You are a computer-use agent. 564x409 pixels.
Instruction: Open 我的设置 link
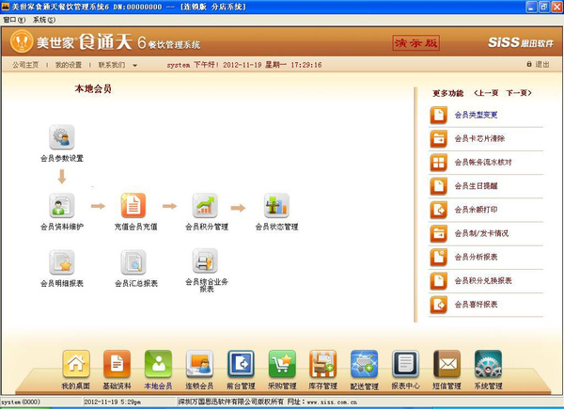[x=69, y=65]
